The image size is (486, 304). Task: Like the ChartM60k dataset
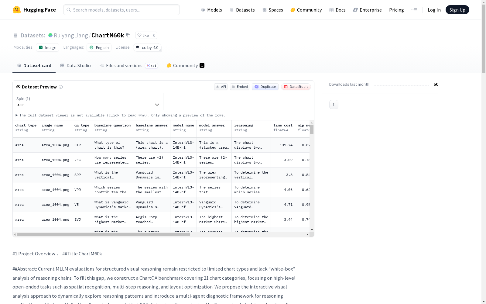pyautogui.click(x=143, y=35)
